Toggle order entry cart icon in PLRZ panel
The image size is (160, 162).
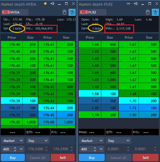click(x=155, y=12)
